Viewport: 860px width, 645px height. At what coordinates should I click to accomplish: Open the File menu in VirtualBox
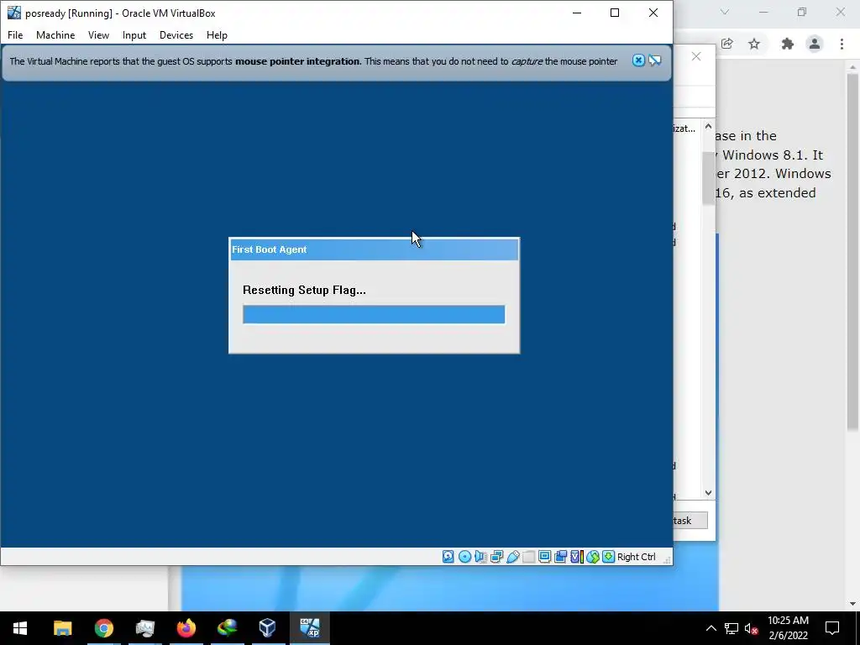point(15,35)
